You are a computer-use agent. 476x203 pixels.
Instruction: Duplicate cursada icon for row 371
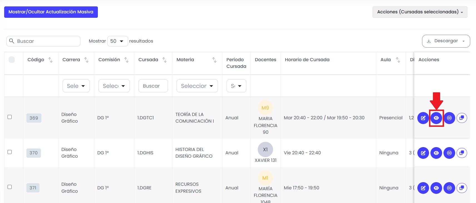click(x=462, y=188)
